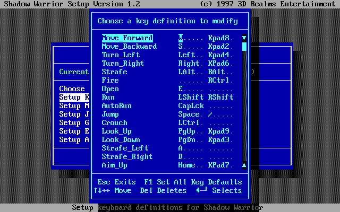
Task: Click the slash secondary binding for Jump
Action: pos(210,114)
